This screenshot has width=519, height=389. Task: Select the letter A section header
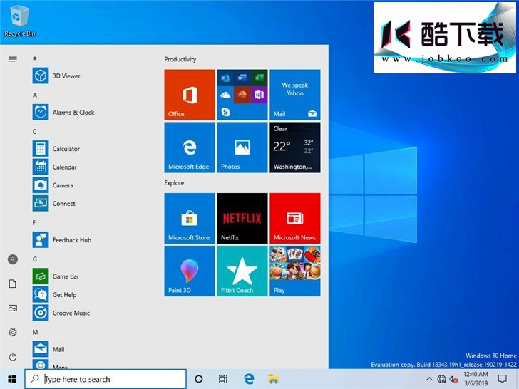35,95
